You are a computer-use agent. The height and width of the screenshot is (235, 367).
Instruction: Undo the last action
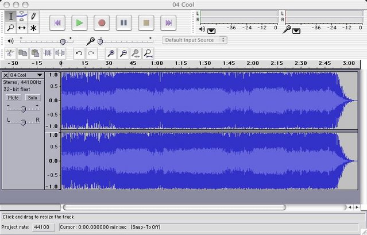(x=79, y=53)
